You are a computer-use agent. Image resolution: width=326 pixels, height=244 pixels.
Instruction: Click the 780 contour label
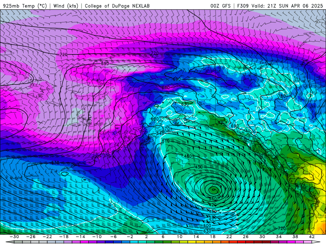click(x=282, y=96)
